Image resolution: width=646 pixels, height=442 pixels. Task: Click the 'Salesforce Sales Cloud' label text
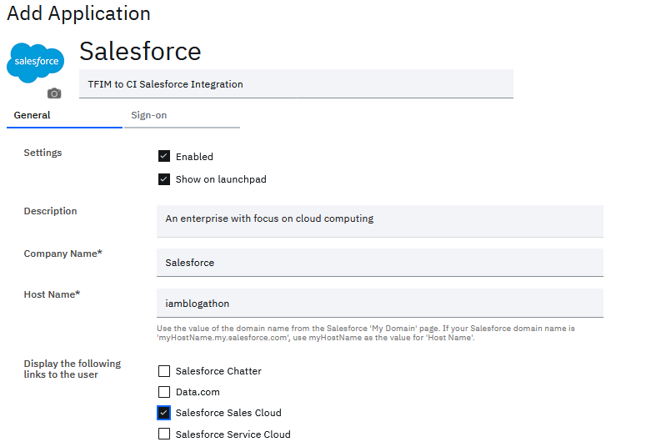228,413
